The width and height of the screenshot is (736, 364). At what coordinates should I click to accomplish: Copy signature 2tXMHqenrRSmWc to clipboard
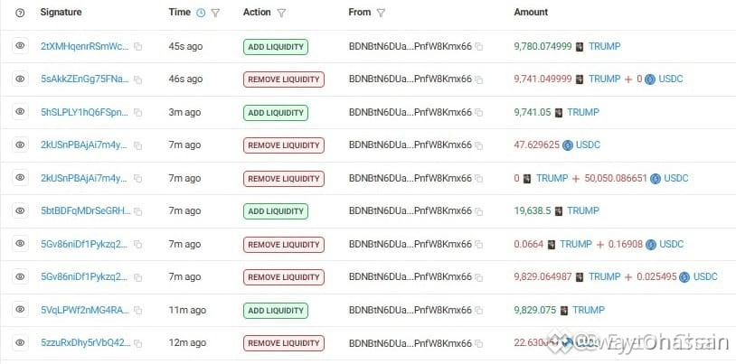(137, 46)
